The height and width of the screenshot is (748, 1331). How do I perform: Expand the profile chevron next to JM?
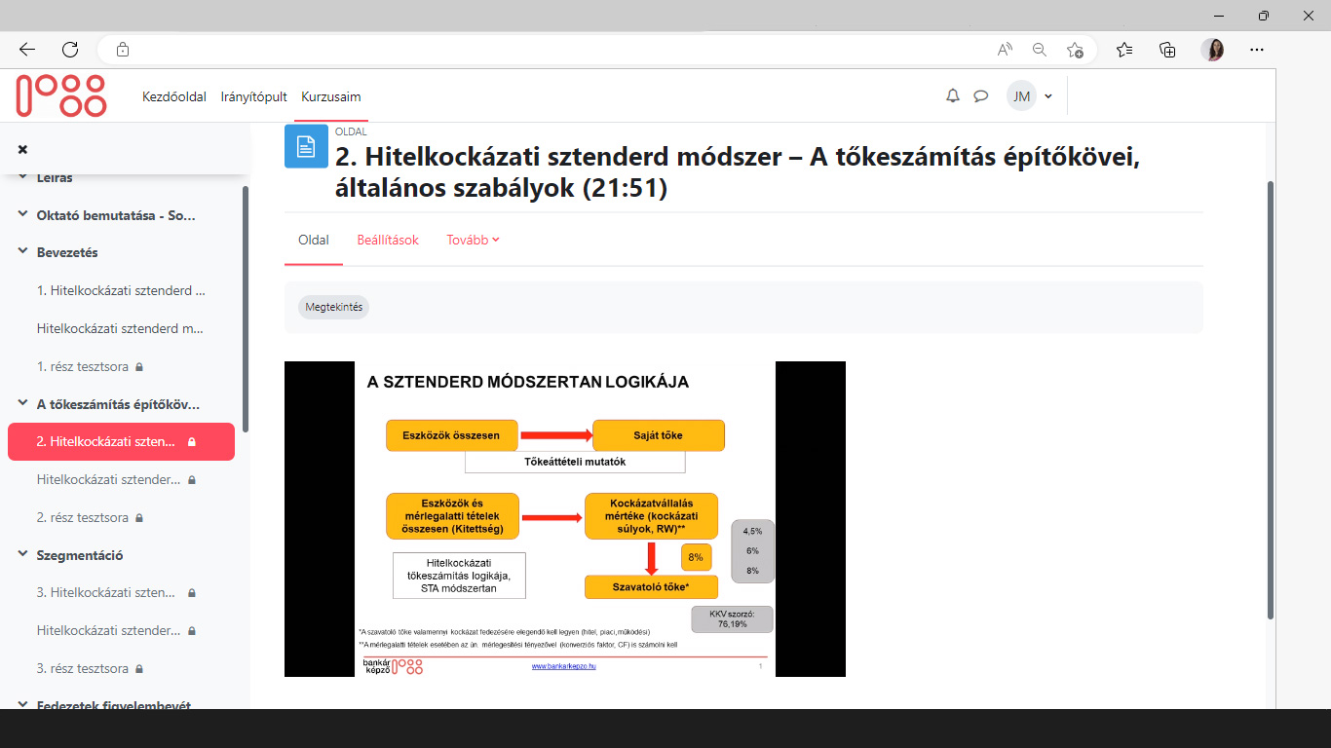point(1048,95)
